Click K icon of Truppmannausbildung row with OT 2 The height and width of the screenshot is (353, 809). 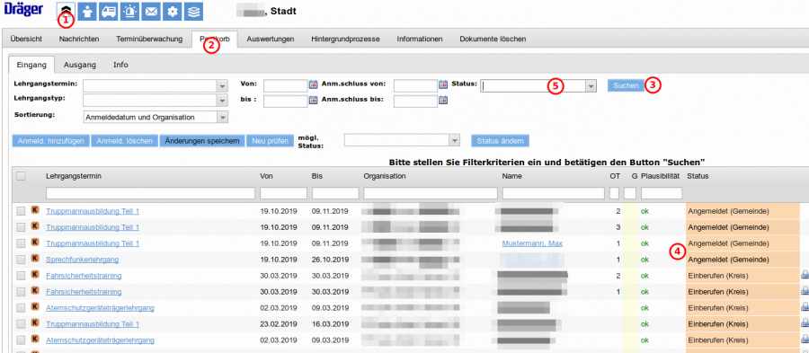click(x=35, y=210)
